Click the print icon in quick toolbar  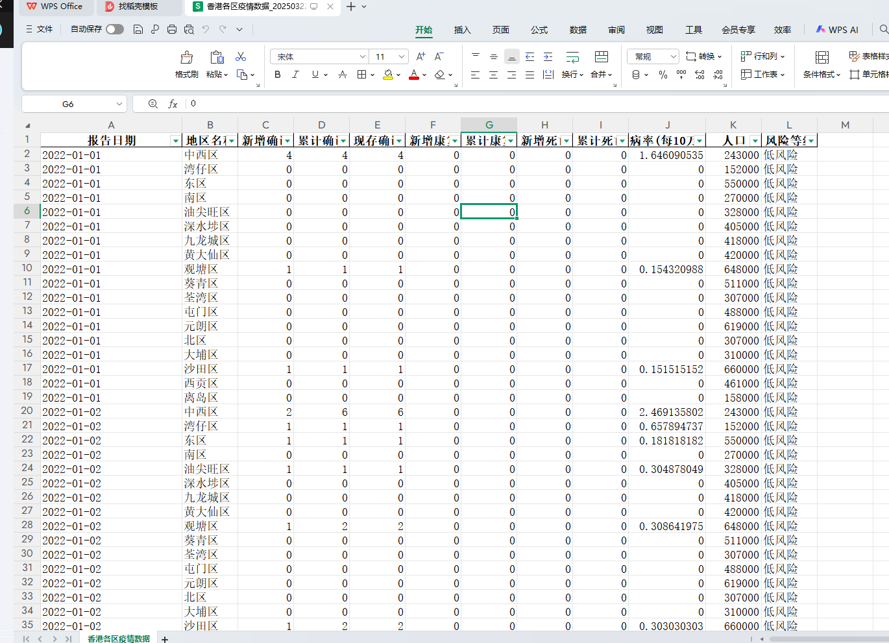[x=172, y=29]
